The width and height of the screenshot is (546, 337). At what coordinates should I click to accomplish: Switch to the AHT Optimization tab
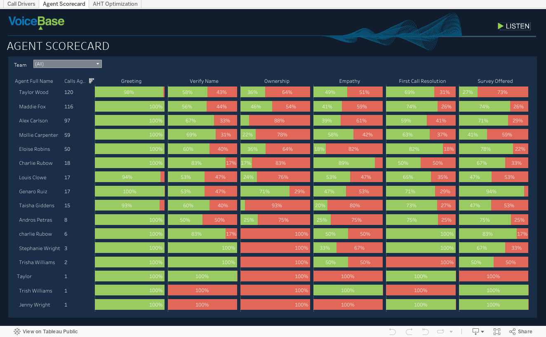(x=115, y=4)
